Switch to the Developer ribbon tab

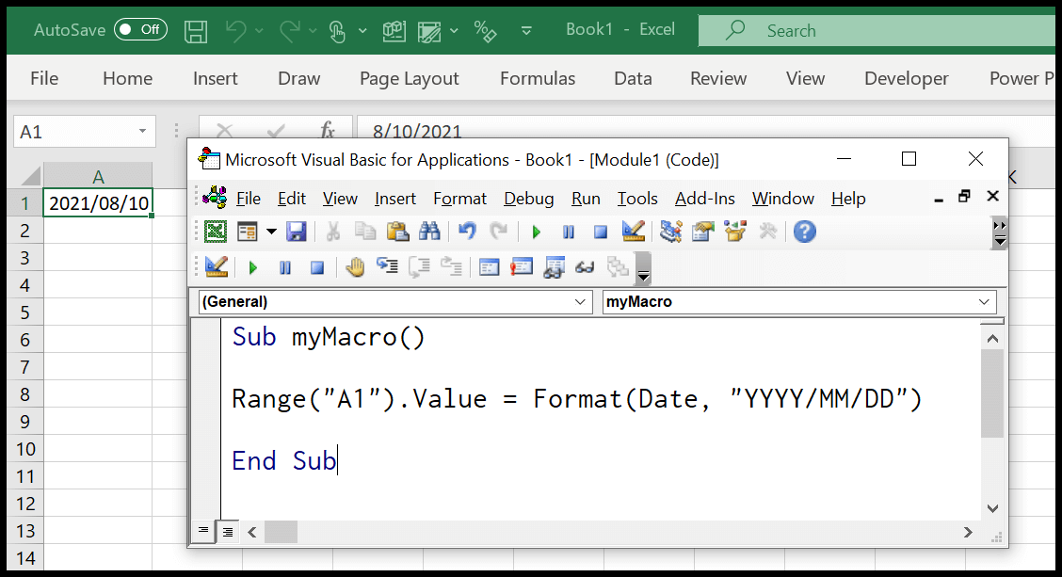coord(906,78)
